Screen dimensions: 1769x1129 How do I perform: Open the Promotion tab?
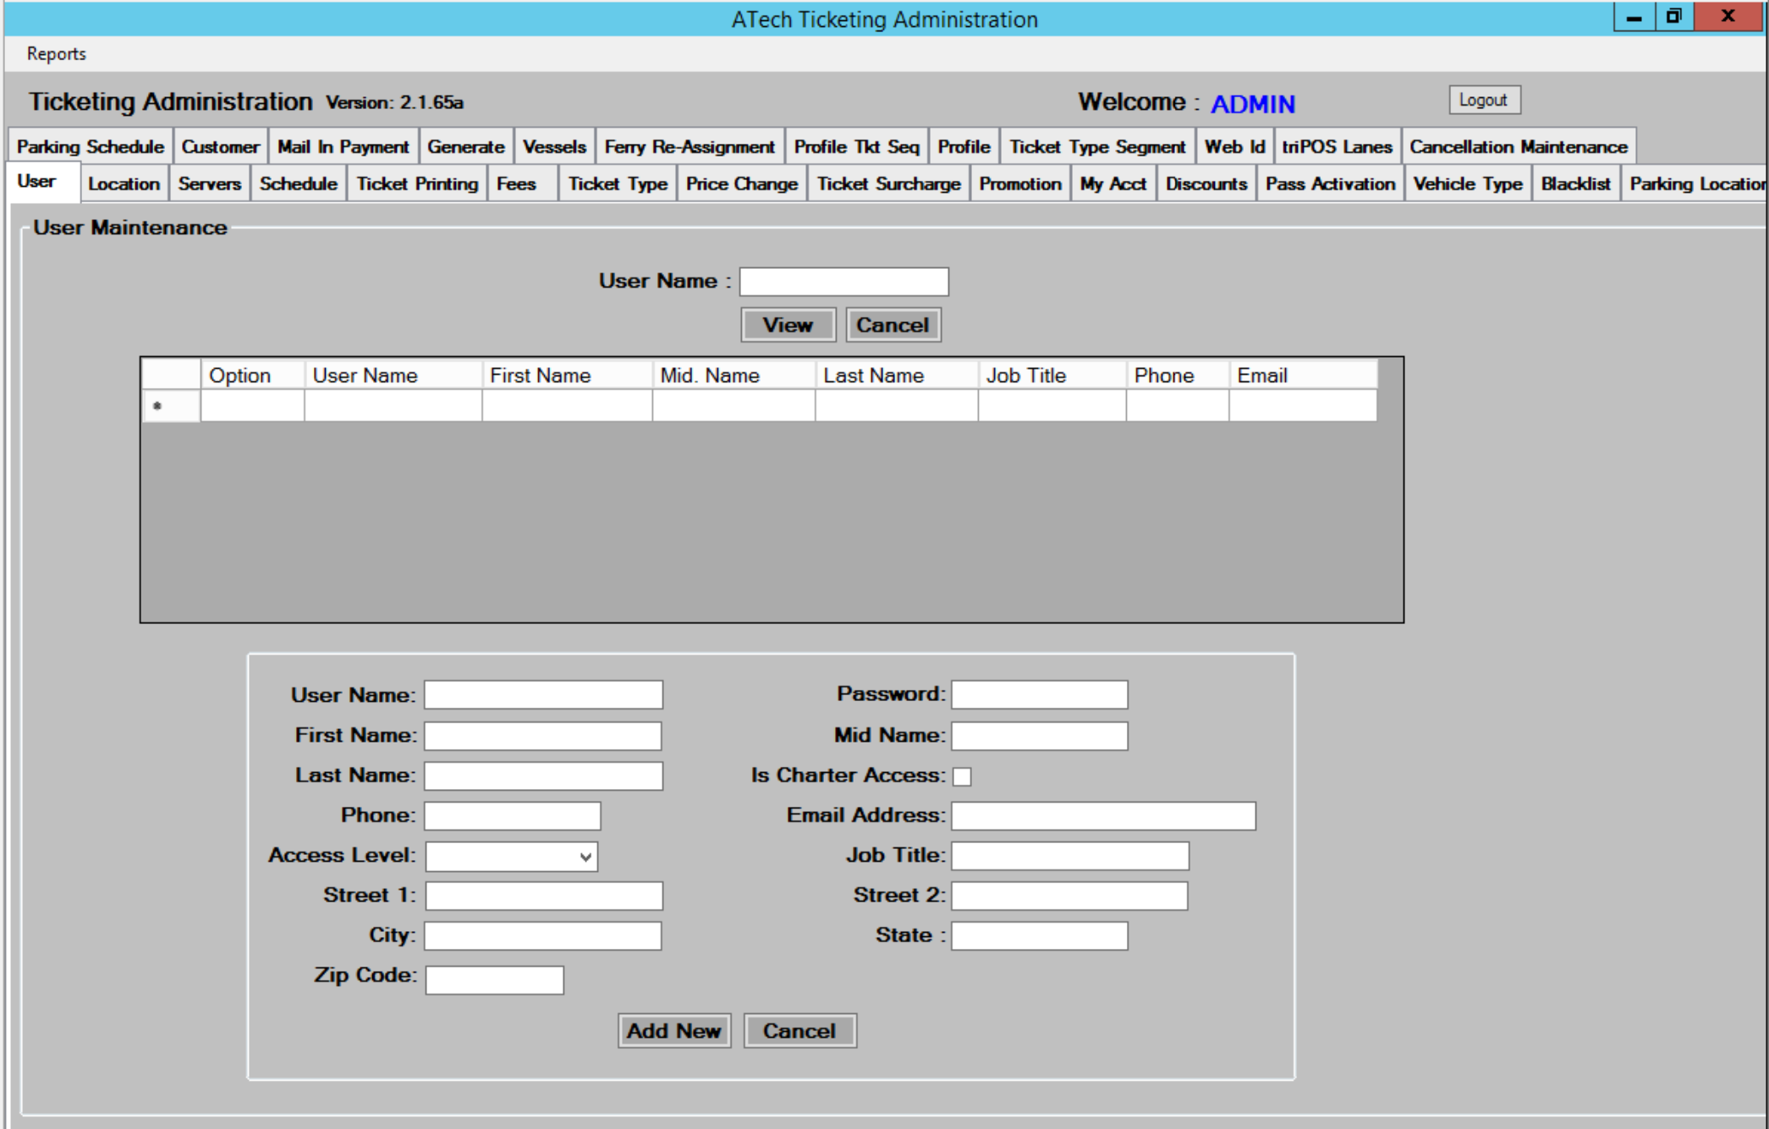[1020, 184]
